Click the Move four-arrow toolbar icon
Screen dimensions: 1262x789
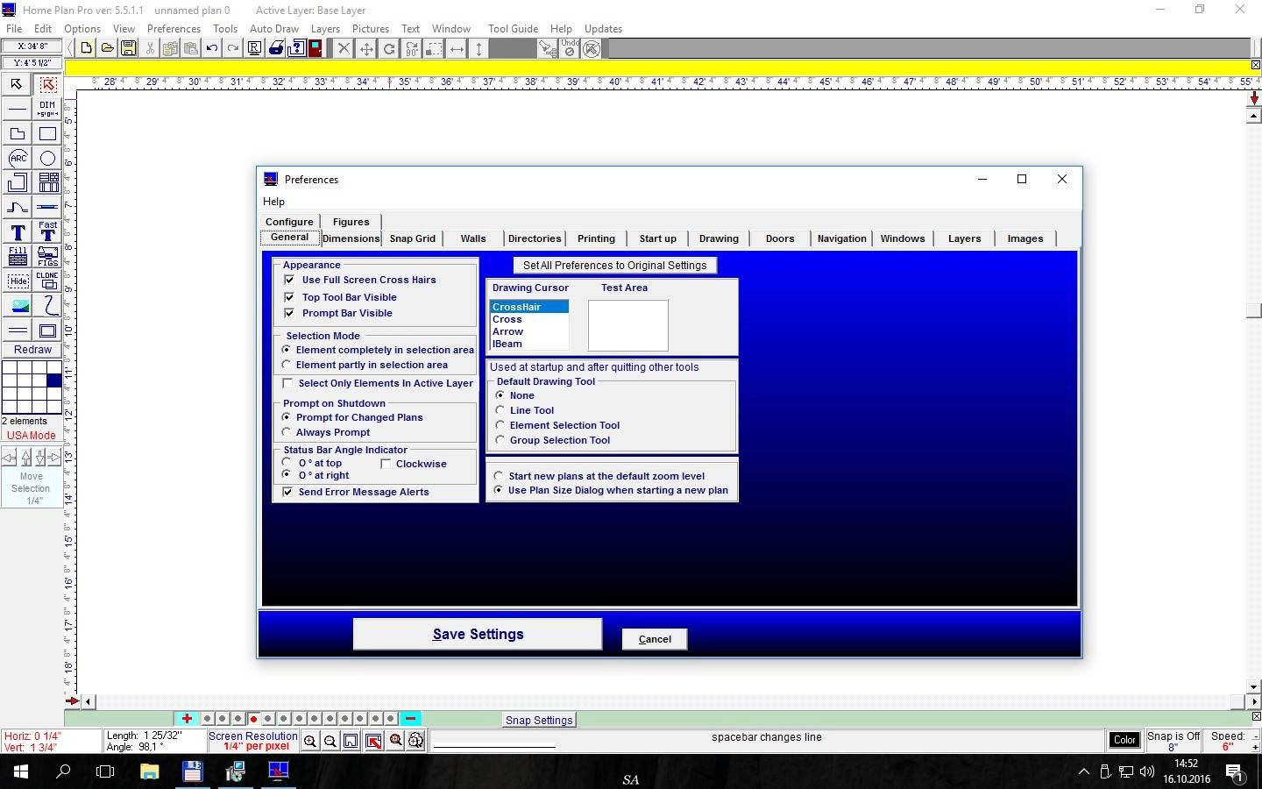pyautogui.click(x=366, y=48)
